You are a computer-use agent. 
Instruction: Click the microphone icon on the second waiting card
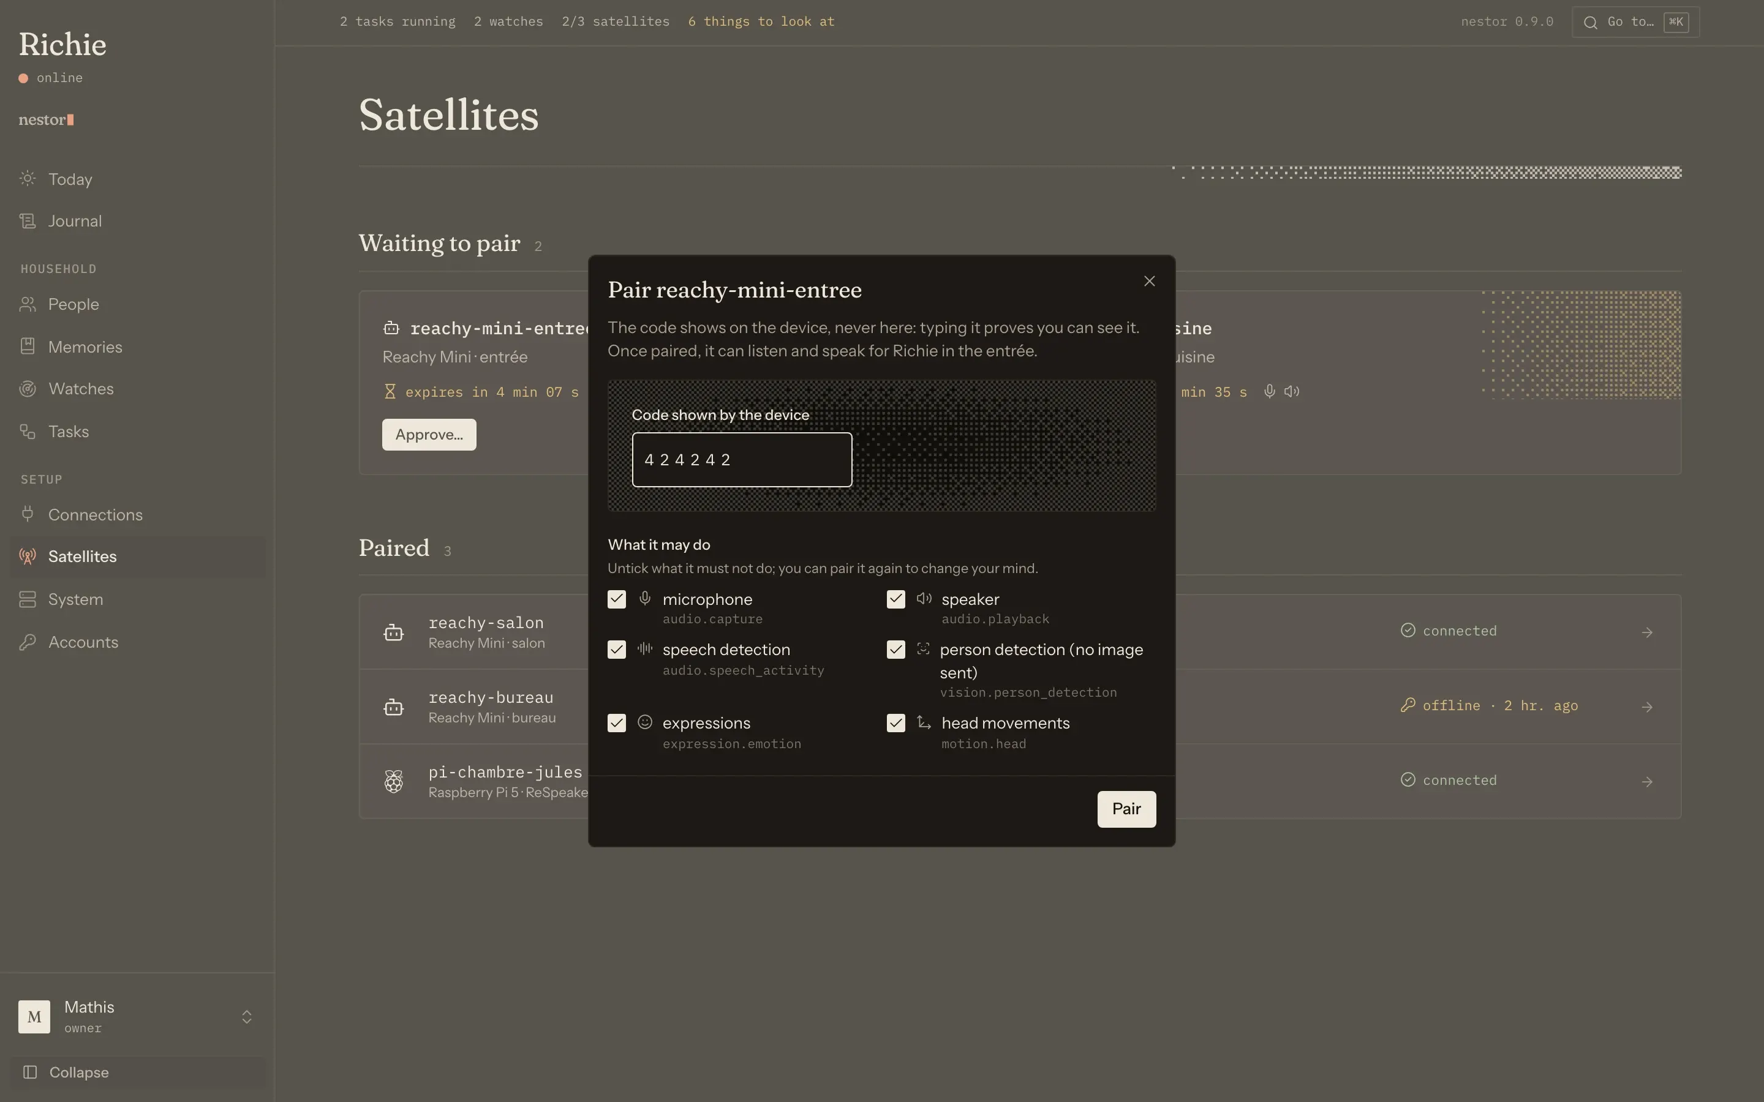pos(1269,392)
